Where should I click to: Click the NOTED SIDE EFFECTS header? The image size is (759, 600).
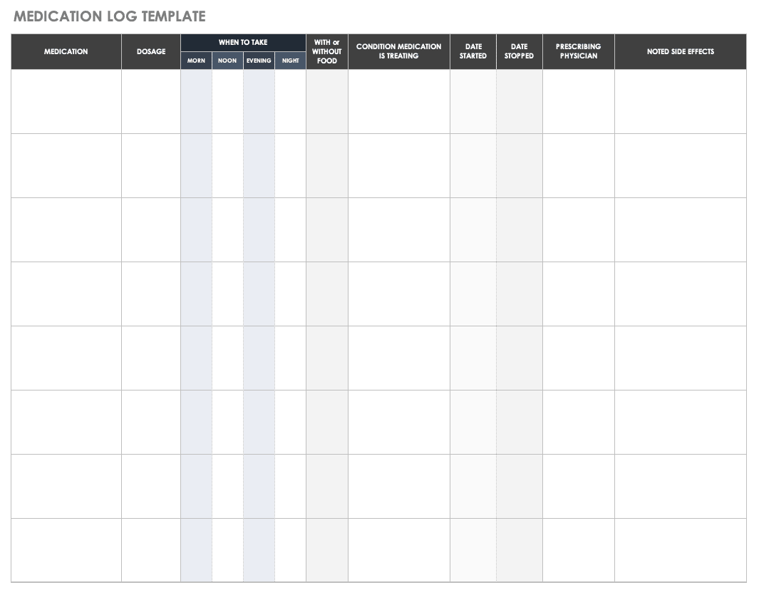[x=681, y=51]
